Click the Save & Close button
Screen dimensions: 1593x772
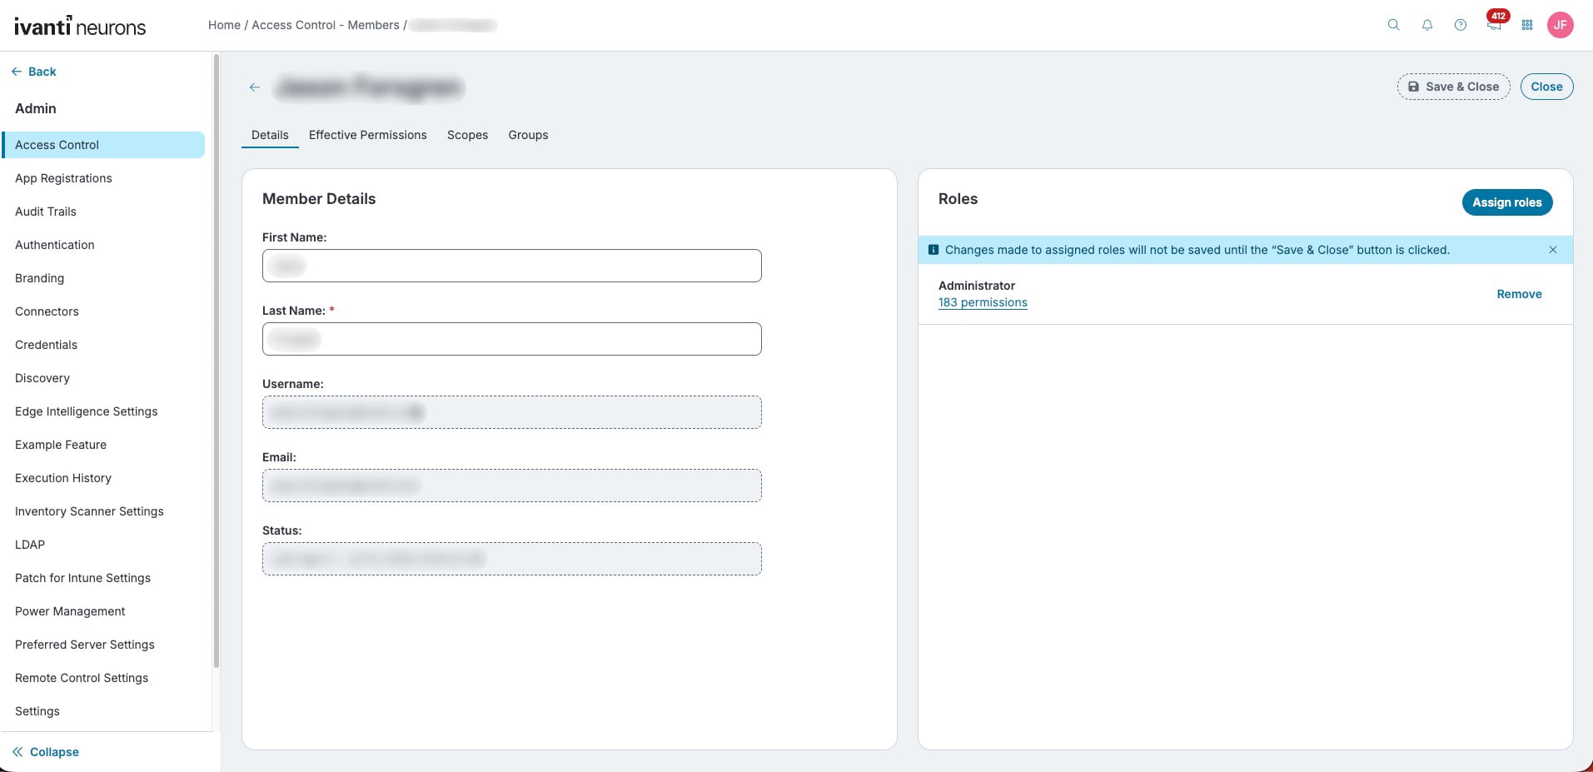click(x=1453, y=87)
